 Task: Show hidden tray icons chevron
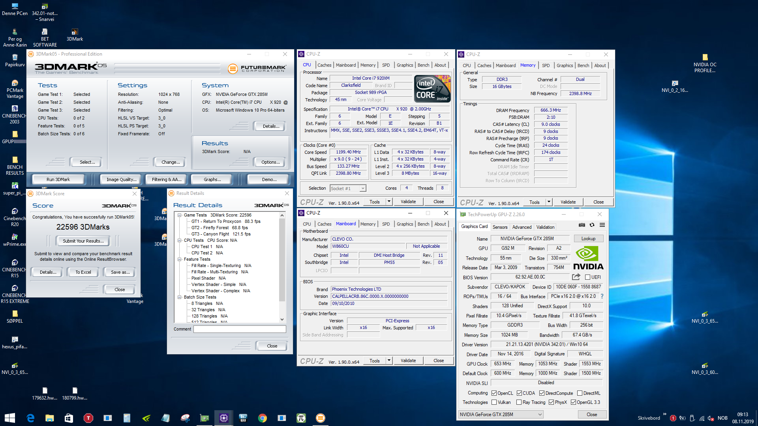pyautogui.click(x=665, y=414)
